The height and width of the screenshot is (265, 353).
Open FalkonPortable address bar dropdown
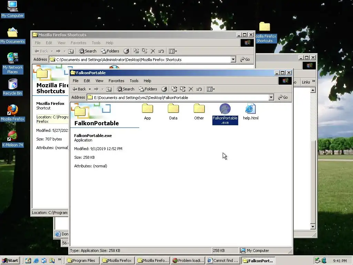[271, 97]
